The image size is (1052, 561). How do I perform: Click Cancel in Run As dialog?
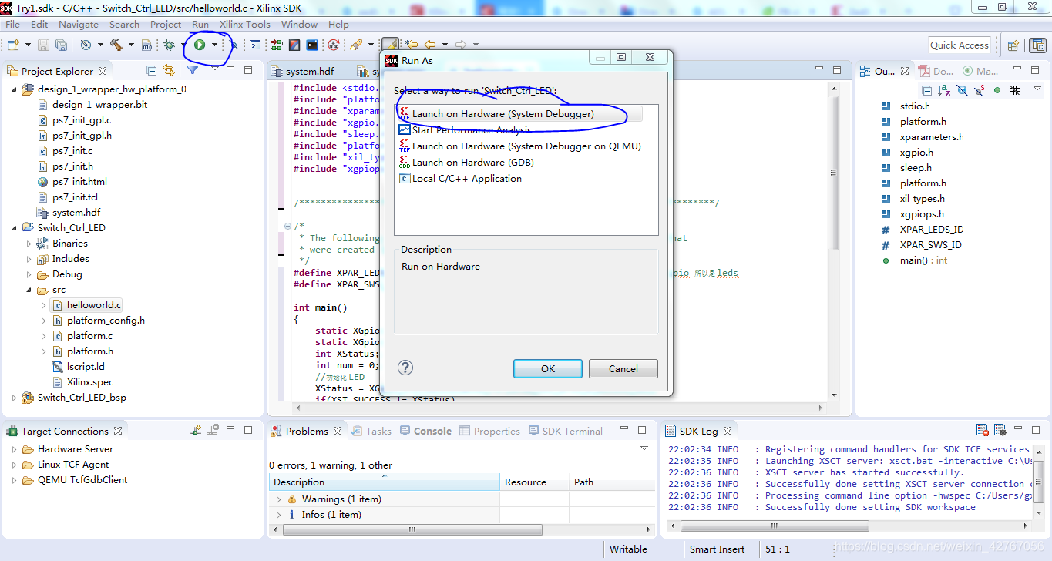[x=623, y=368]
